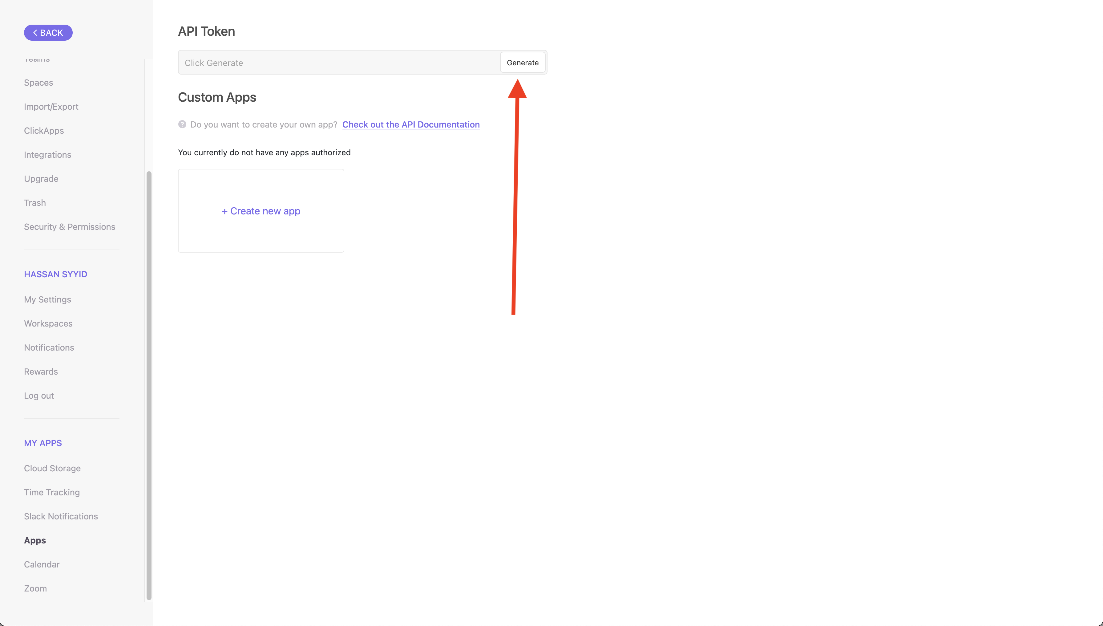The height and width of the screenshot is (626, 1103).
Task: Open Security & Permissions settings
Action: [70, 226]
